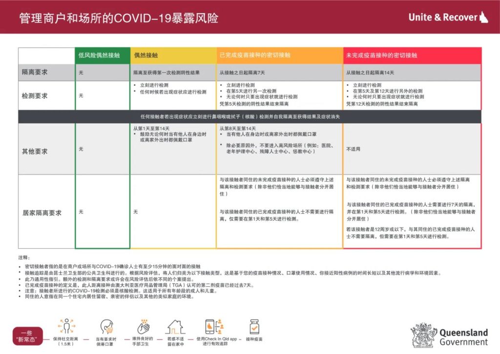Image resolution: width=500 pixels, height=354 pixels.
Task: Click '从第8天至第14天' text
Action: [x=238, y=128]
